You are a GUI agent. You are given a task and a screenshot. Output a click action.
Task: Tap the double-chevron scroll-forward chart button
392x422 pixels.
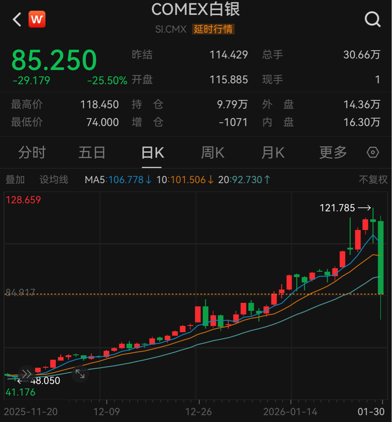click(26, 374)
